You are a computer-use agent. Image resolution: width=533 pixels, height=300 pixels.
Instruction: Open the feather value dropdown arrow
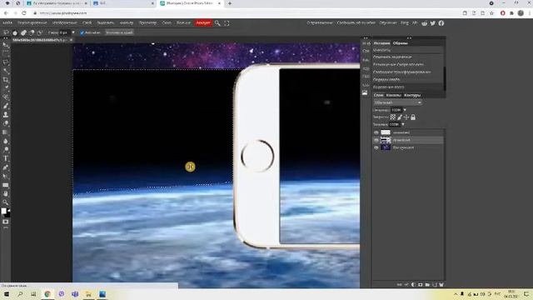[x=73, y=32]
